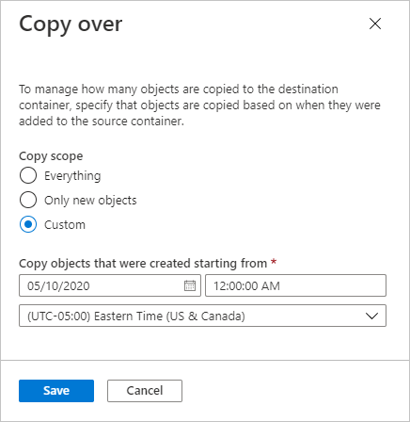Viewport: 410px width, 422px height.
Task: Click the Everything label text
Action: pyautogui.click(x=72, y=175)
